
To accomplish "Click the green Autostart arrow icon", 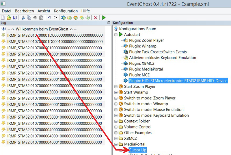I will tap(121, 34).
